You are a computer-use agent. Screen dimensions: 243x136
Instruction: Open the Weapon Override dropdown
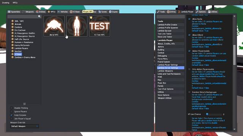(24, 126)
